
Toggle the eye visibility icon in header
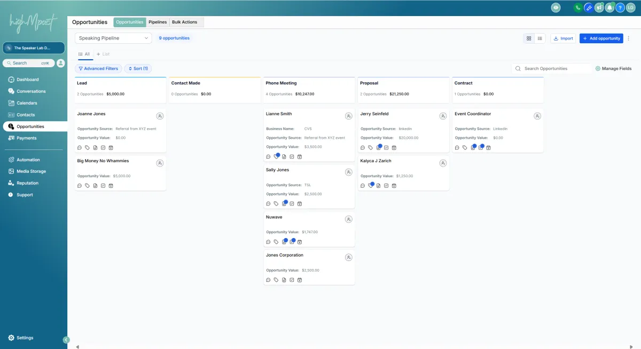pos(556,7)
